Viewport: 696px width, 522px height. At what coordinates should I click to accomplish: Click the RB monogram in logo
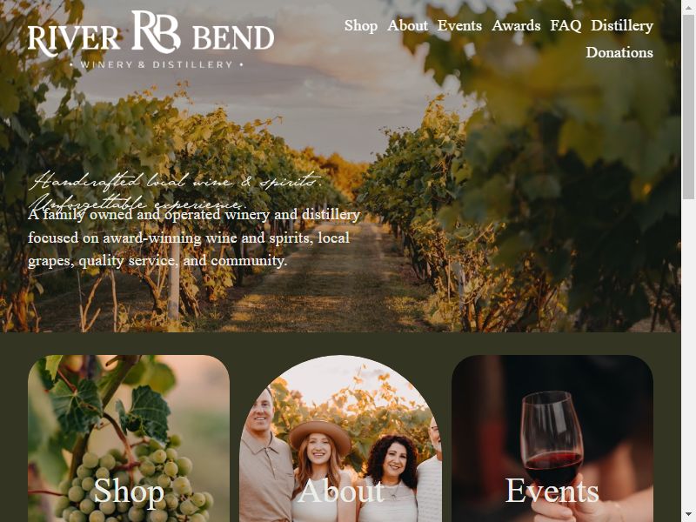pos(156,31)
